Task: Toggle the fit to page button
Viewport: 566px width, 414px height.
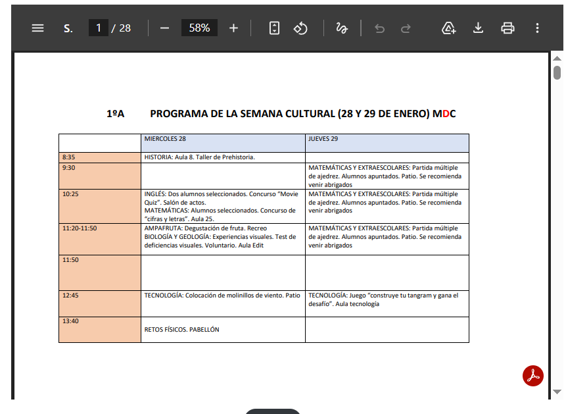Action: pyautogui.click(x=275, y=28)
